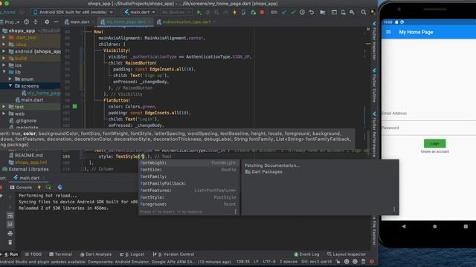This screenshot has width=476, height=267.
Task: Collapse all in the Project panel
Action: 36,22
